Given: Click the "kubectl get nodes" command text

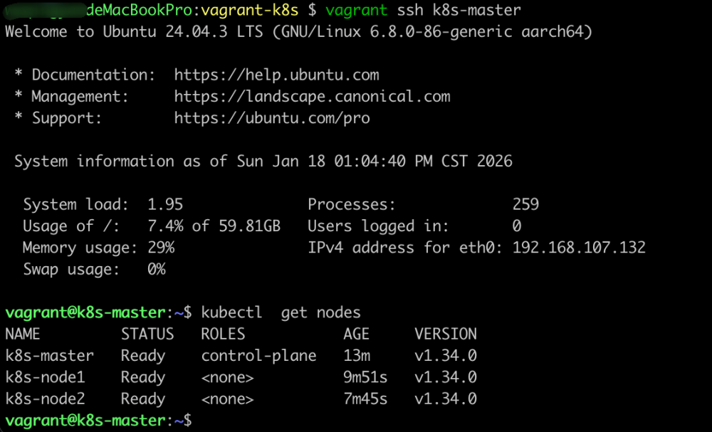Looking at the screenshot, I should (x=281, y=312).
